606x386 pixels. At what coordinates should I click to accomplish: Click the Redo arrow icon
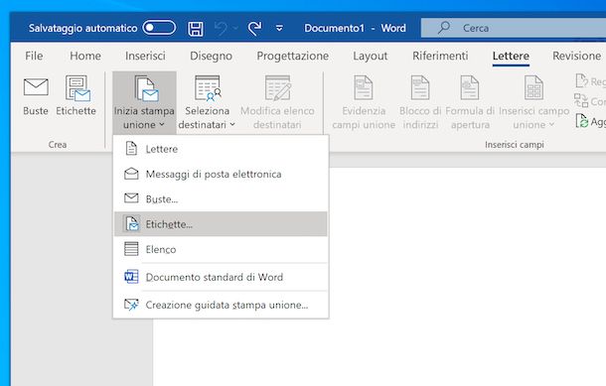(254, 28)
